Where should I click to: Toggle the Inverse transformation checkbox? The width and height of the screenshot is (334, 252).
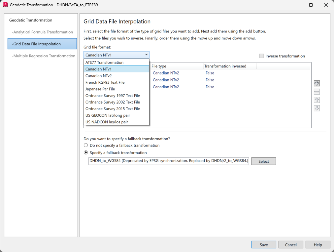click(262, 56)
